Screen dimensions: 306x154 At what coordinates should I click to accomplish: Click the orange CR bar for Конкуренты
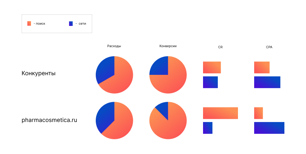(x=212, y=67)
